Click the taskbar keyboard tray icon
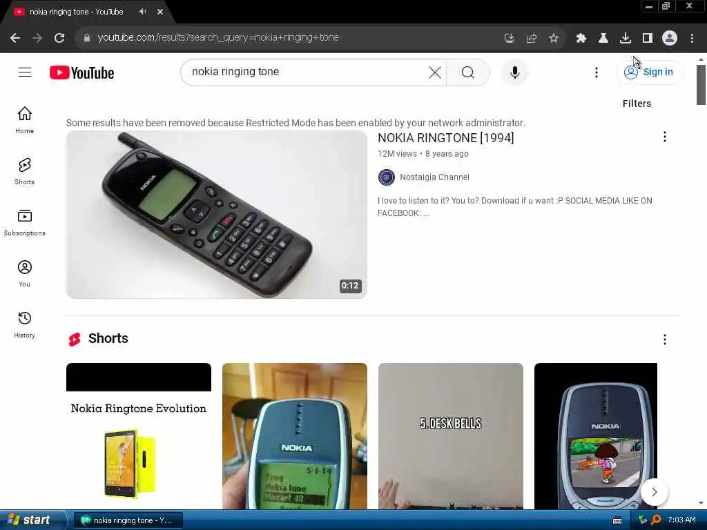Image resolution: width=707 pixels, height=530 pixels. 617,521
